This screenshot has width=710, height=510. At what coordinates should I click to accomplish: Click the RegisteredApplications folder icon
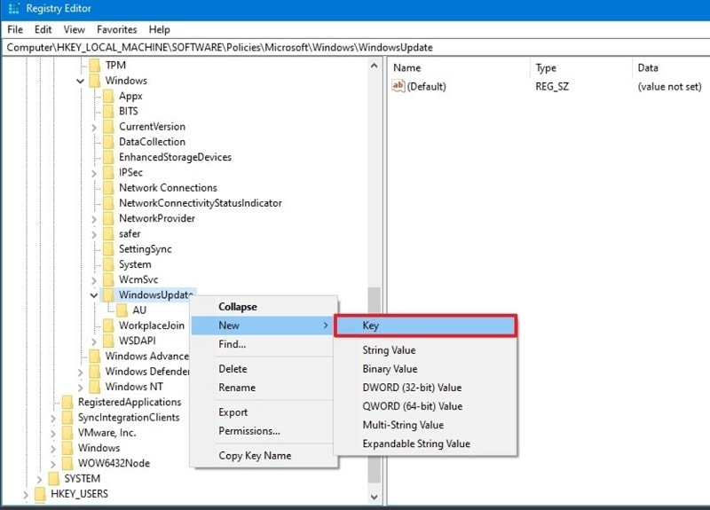click(x=67, y=403)
